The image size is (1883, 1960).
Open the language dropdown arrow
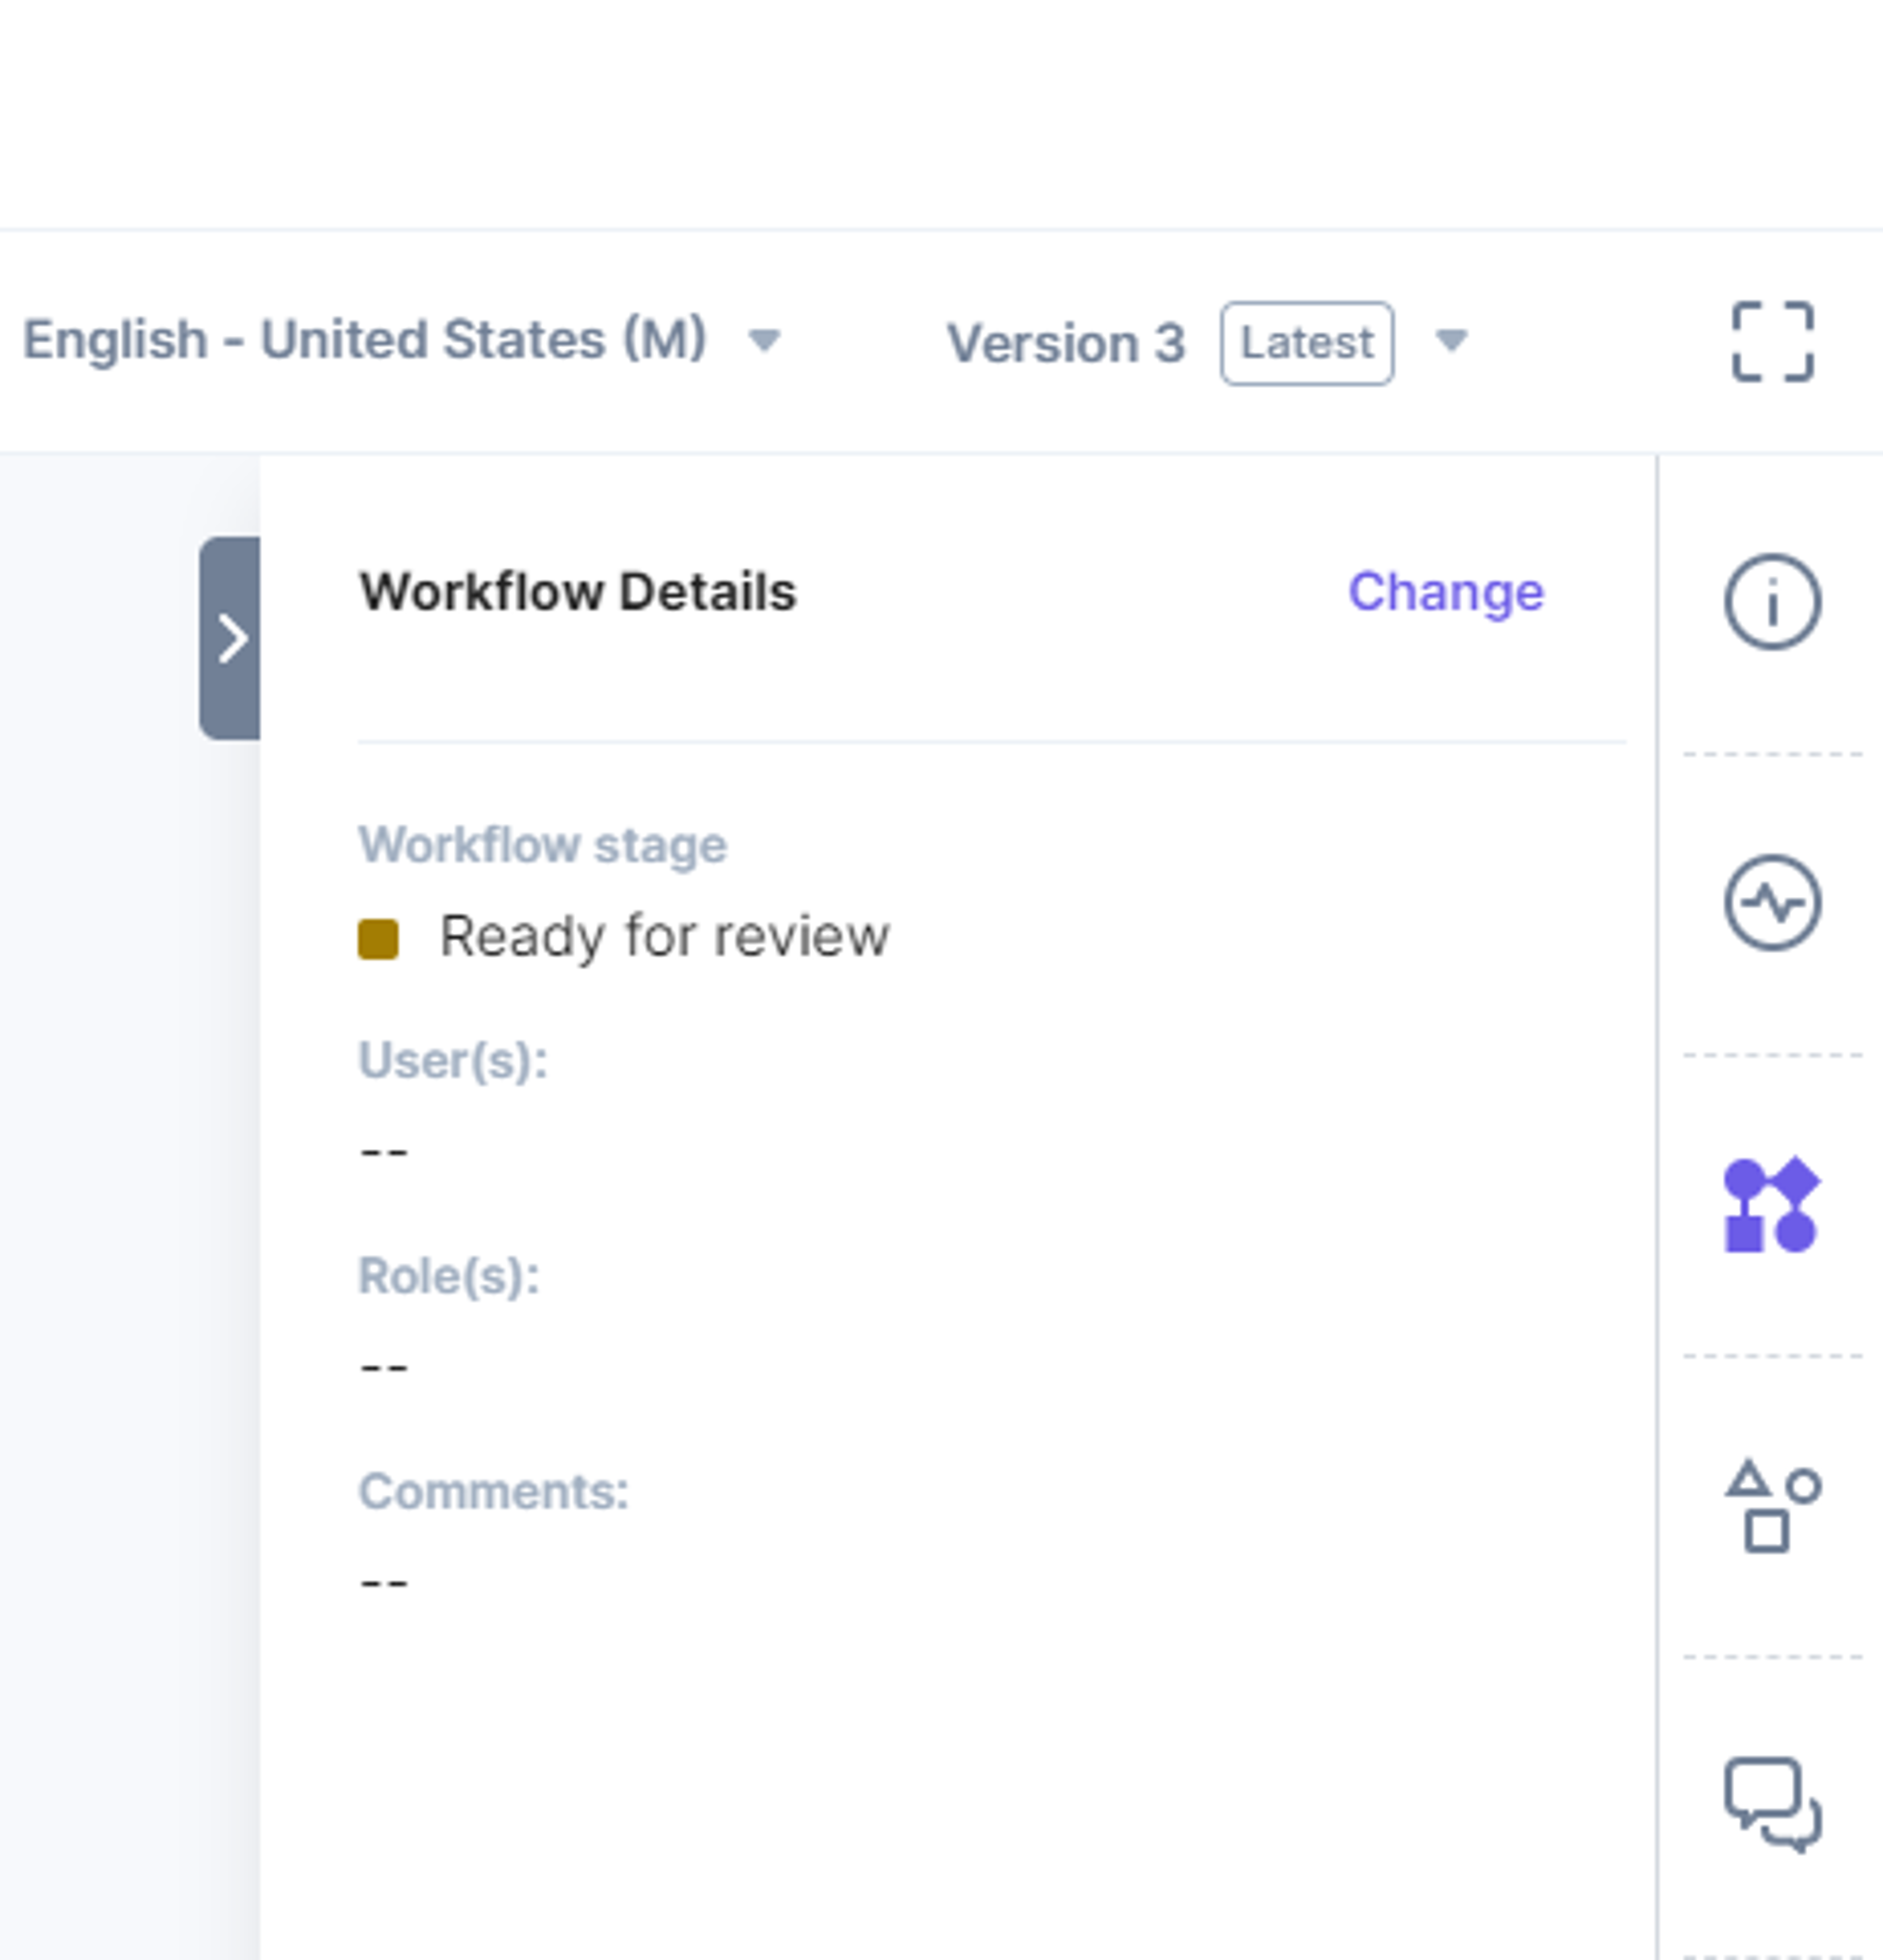click(764, 340)
